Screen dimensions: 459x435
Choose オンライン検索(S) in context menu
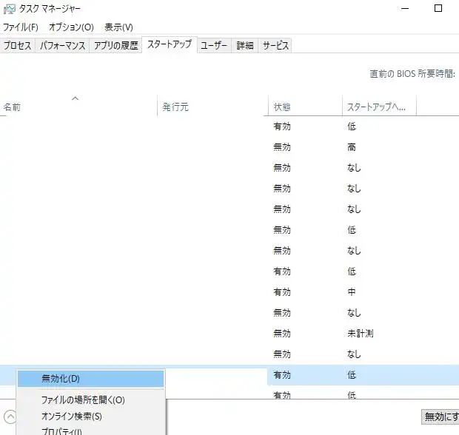click(72, 417)
